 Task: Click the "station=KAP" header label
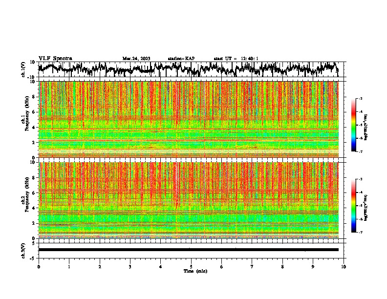(181, 59)
